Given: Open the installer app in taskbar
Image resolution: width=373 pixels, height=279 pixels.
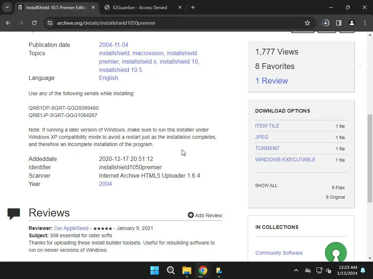Looking at the screenshot, I should (219, 270).
